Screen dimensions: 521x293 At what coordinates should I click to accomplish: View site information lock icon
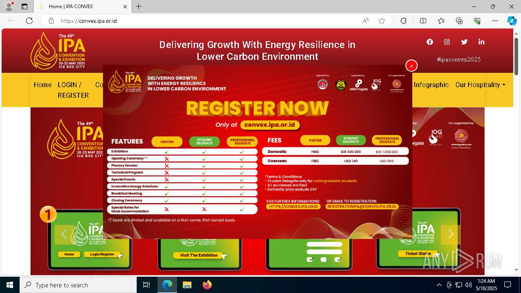pyautogui.click(x=51, y=21)
